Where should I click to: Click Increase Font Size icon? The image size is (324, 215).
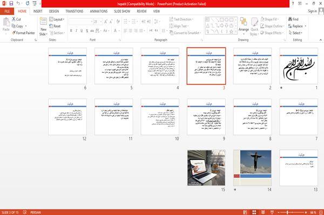[106, 22]
